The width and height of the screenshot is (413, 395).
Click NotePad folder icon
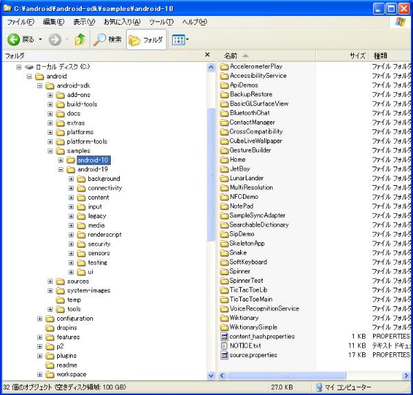(224, 206)
